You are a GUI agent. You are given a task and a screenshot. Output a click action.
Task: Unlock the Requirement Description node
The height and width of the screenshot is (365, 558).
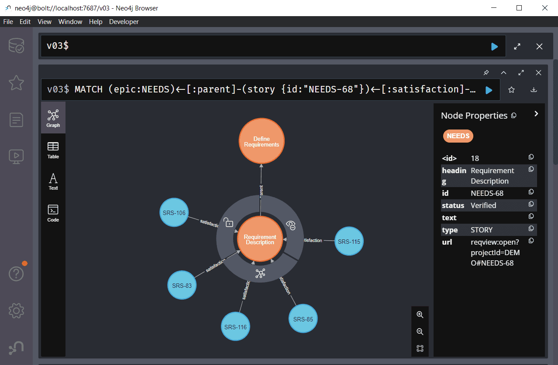pos(228,223)
